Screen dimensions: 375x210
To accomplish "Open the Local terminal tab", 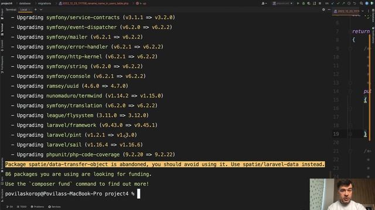I will [25, 9].
